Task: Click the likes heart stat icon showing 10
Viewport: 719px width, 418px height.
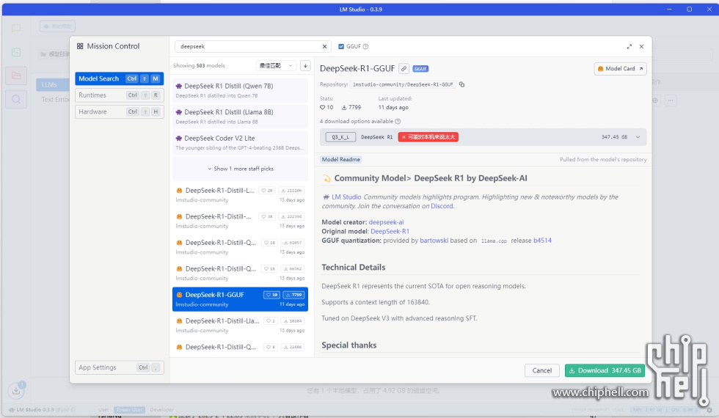Action: pos(322,107)
